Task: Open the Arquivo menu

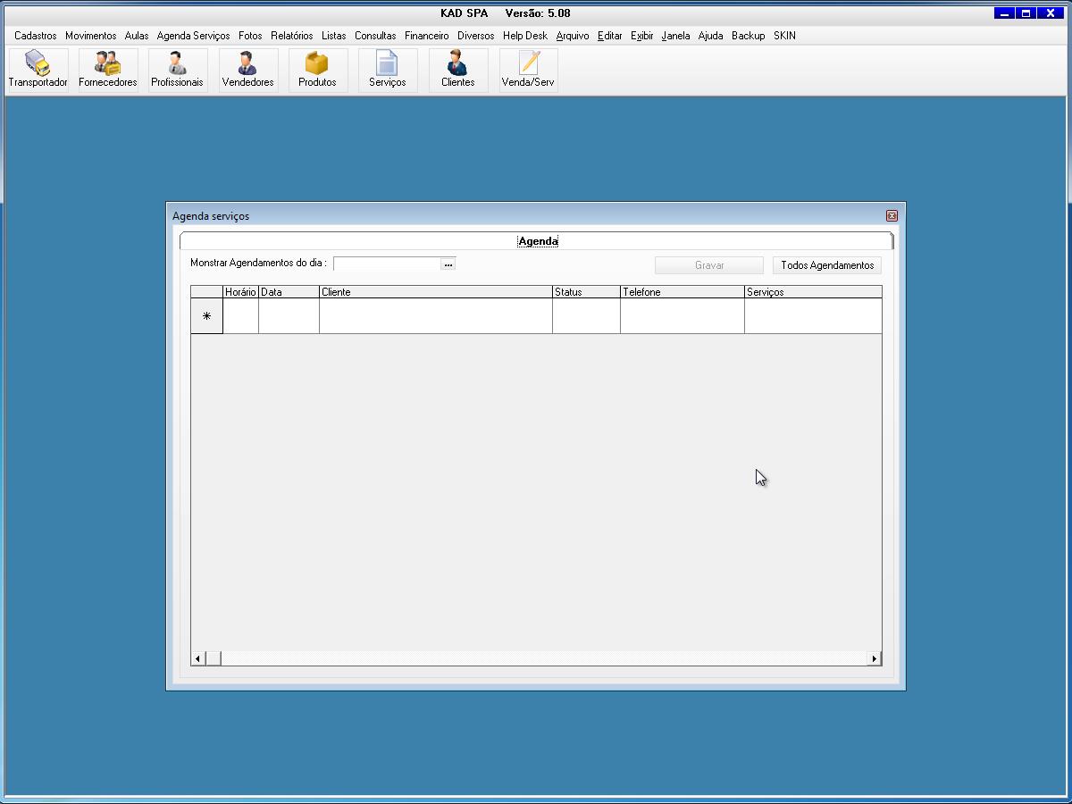Action: 573,36
